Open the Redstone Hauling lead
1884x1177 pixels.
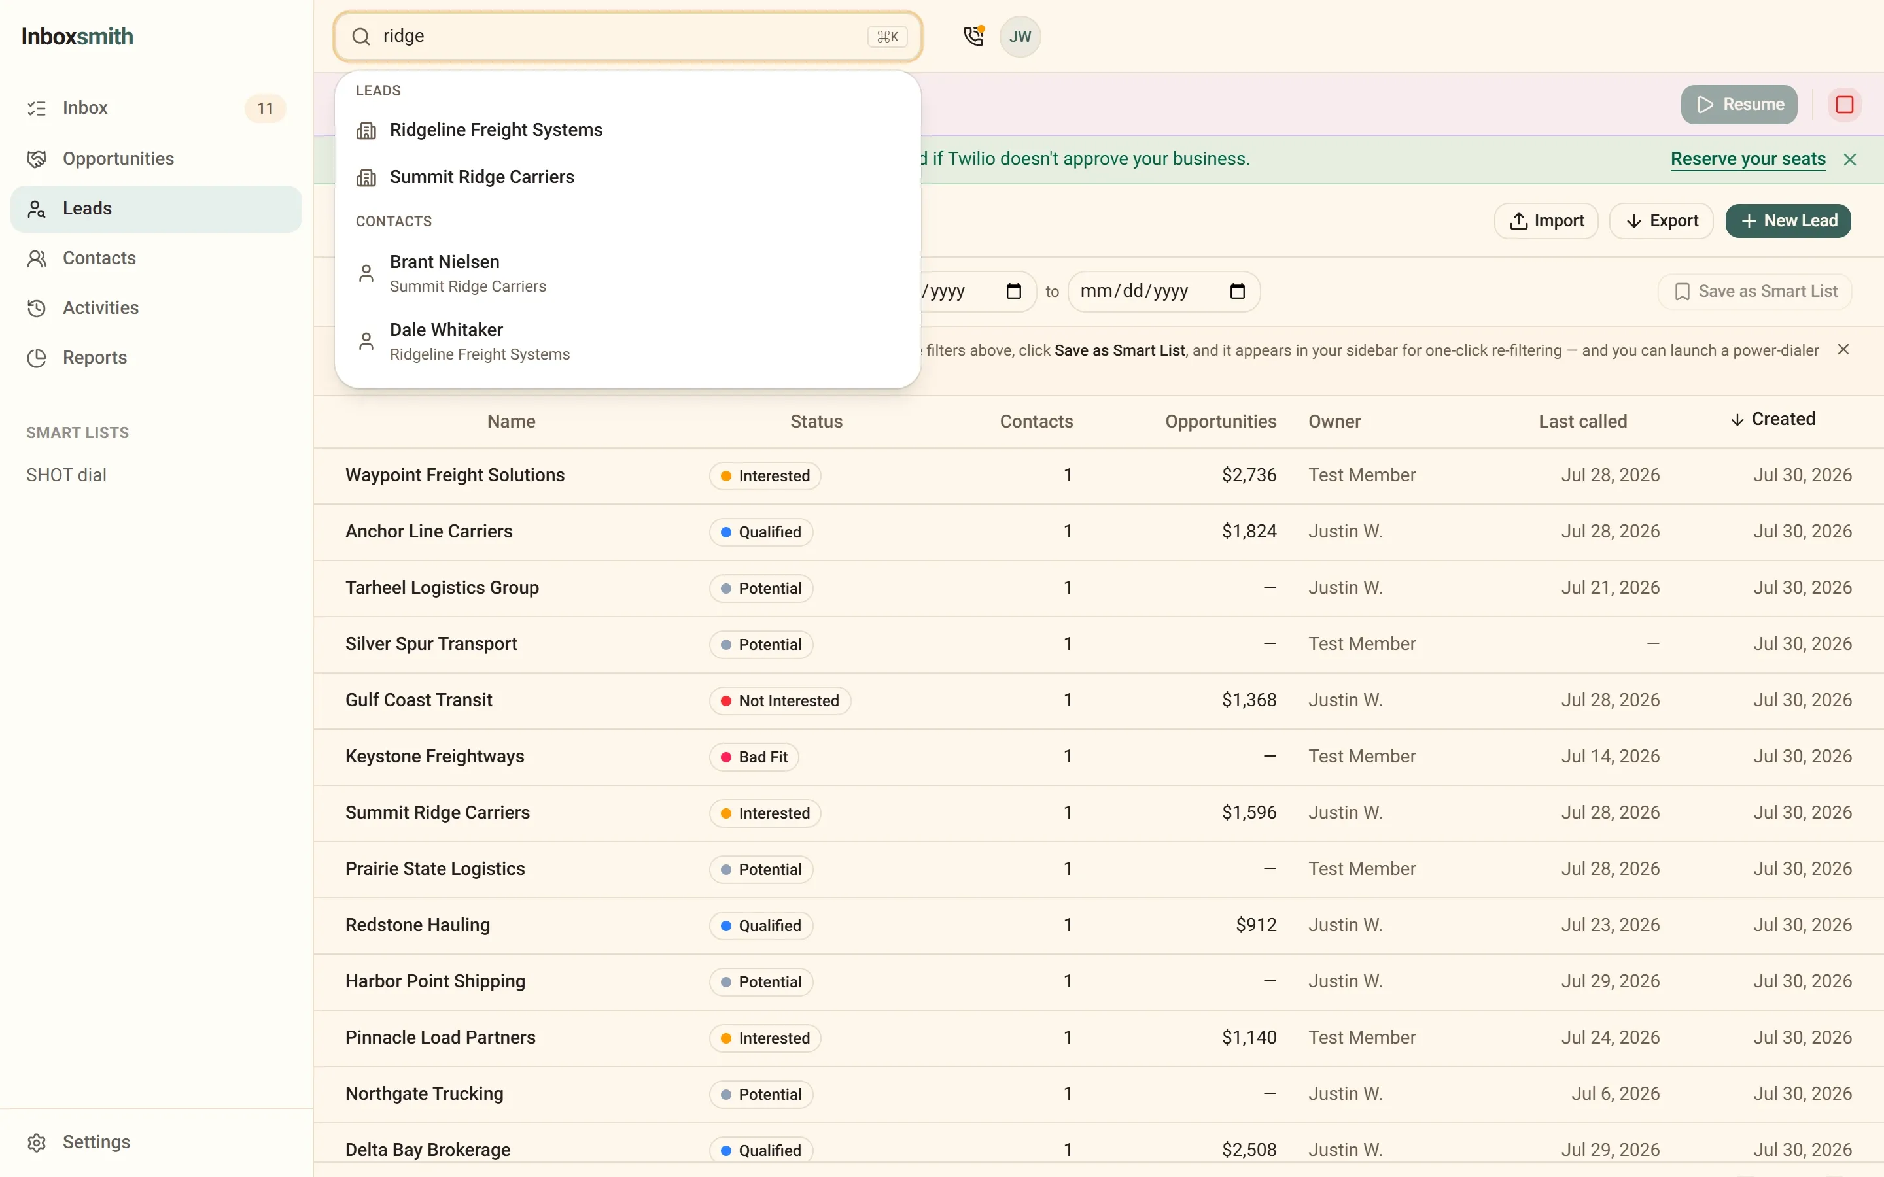coord(417,925)
